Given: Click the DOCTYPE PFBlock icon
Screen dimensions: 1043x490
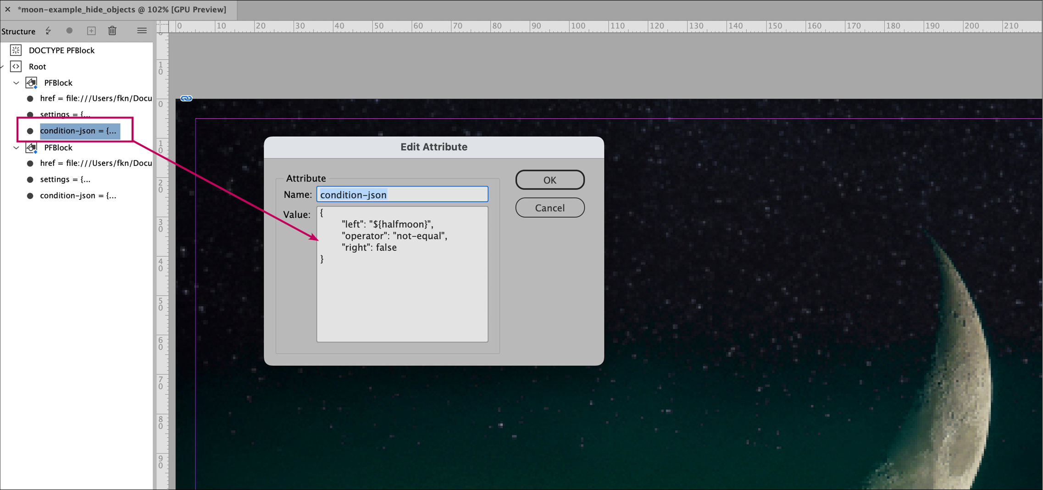Looking at the screenshot, I should click(16, 50).
